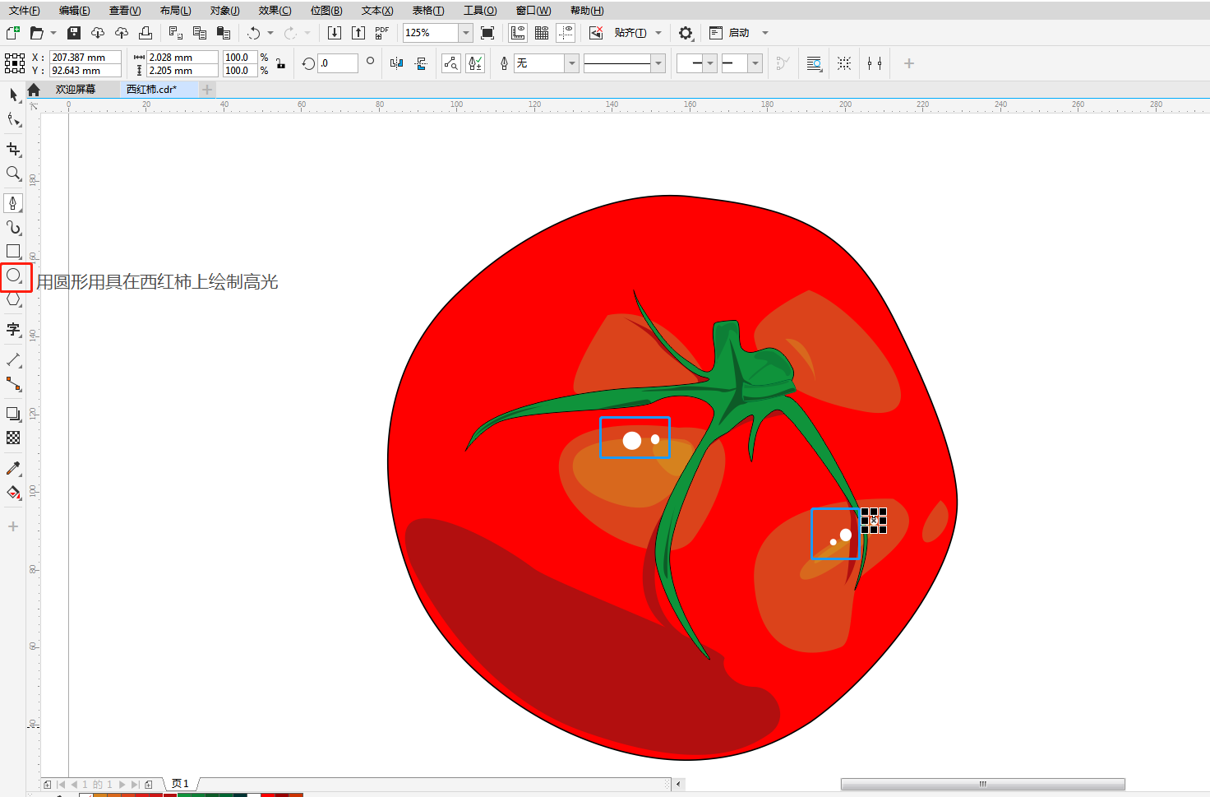
Task: Select the Parallel Dimension line tool
Action: click(x=13, y=360)
